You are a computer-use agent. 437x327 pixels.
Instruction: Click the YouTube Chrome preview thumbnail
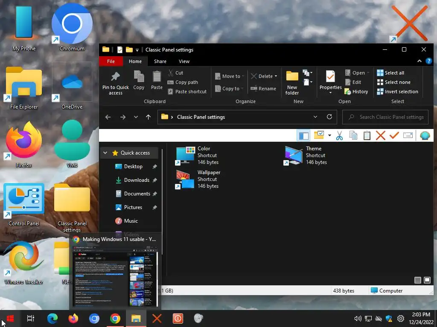115,276
